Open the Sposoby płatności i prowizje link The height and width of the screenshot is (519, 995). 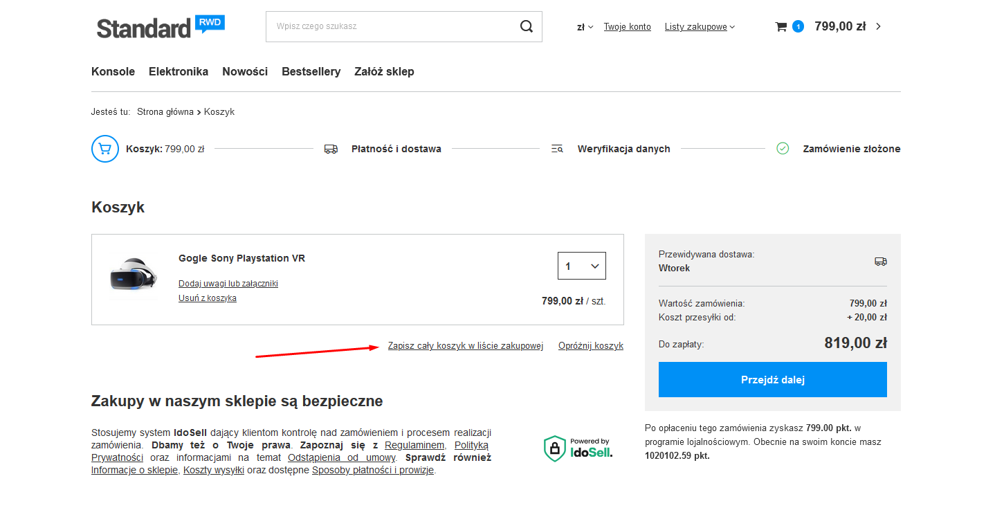tap(373, 470)
